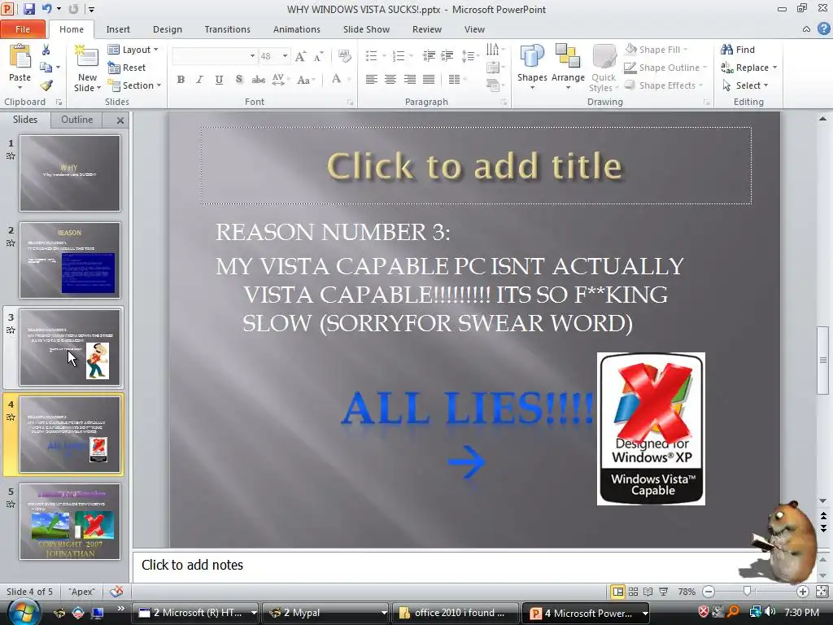This screenshot has height=625, width=833.
Task: Justify the paragraph text
Action: click(429, 80)
